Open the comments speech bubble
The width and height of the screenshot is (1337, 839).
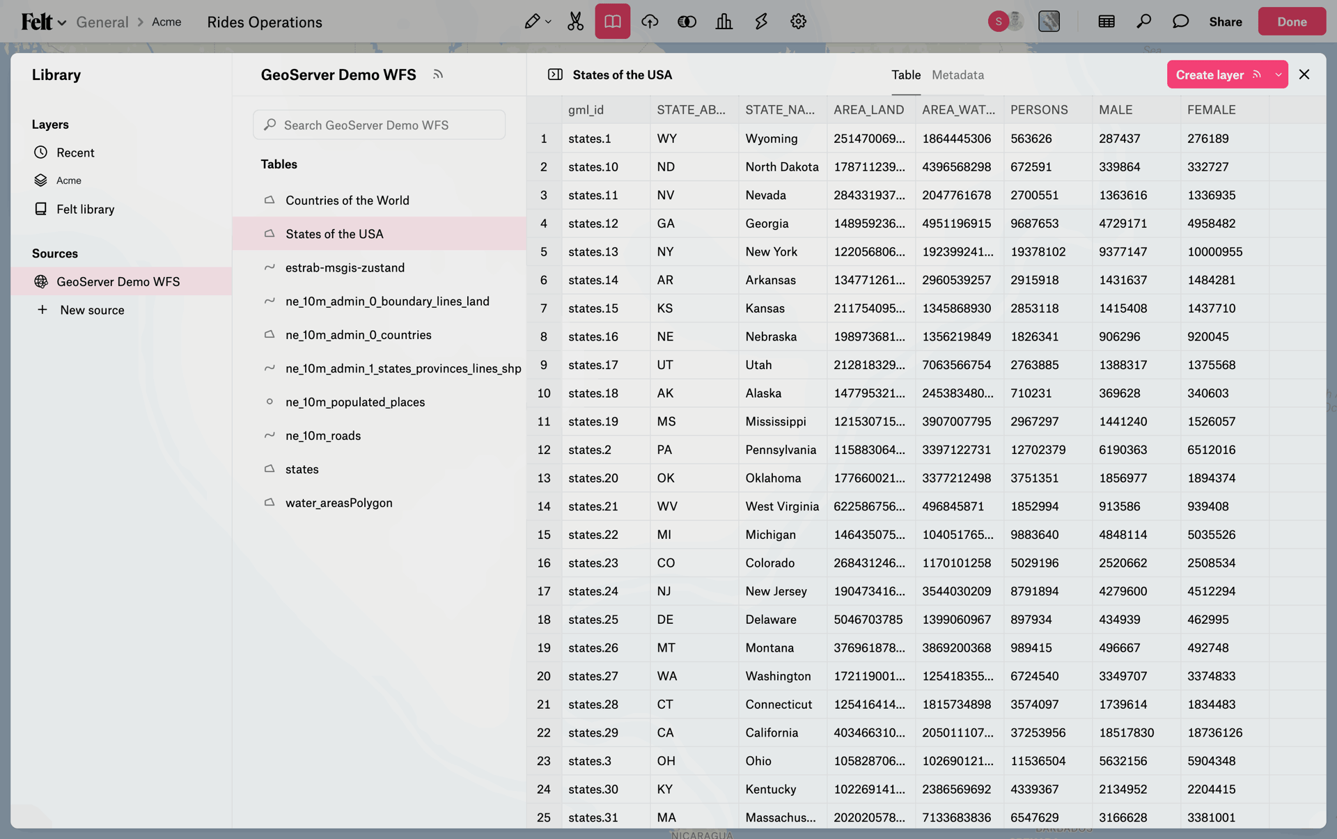1180,22
